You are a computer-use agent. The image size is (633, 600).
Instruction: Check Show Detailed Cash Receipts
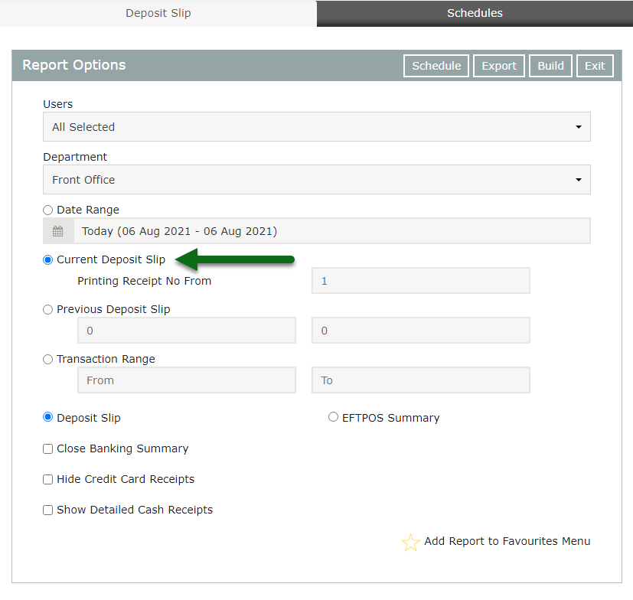pos(47,510)
